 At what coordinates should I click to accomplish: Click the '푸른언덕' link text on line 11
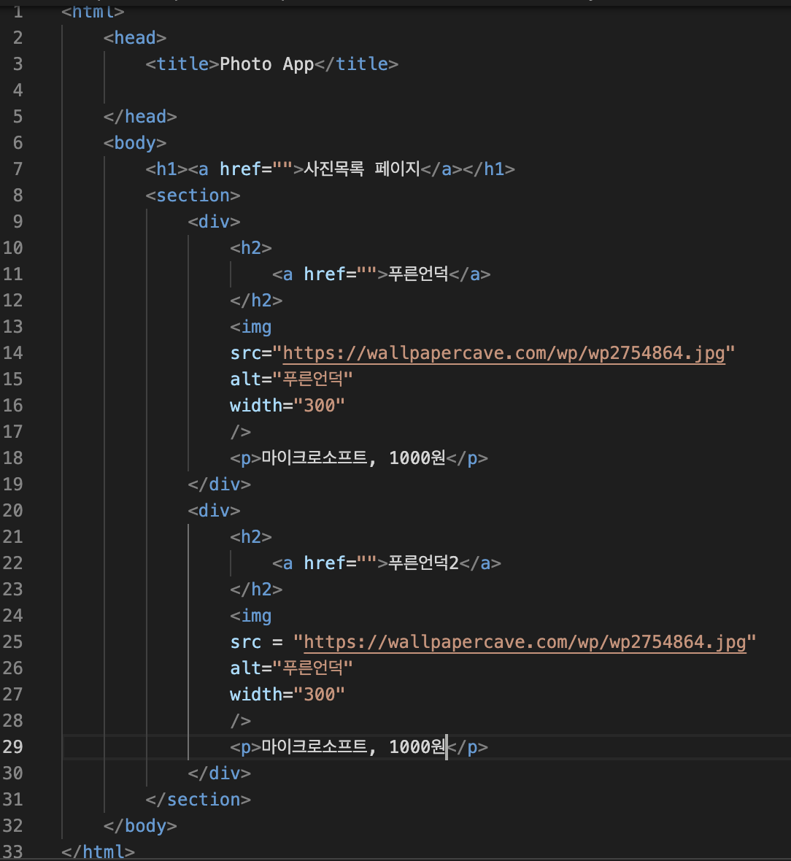click(419, 274)
